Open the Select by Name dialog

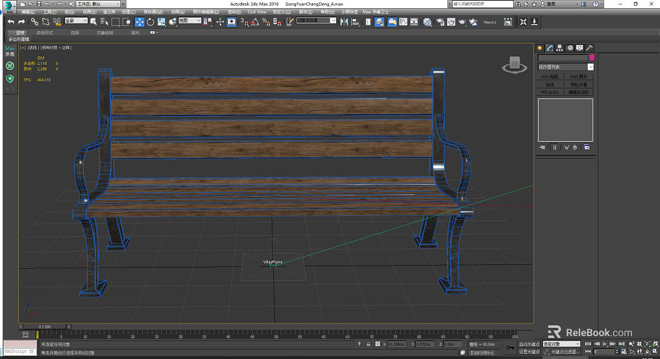tap(104, 22)
